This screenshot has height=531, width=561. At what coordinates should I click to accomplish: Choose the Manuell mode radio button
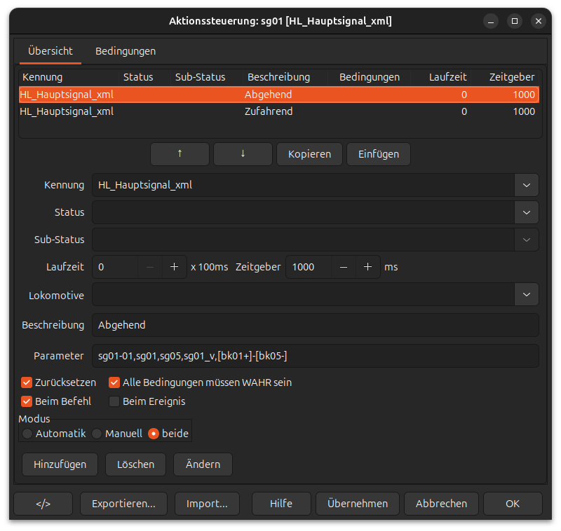97,434
